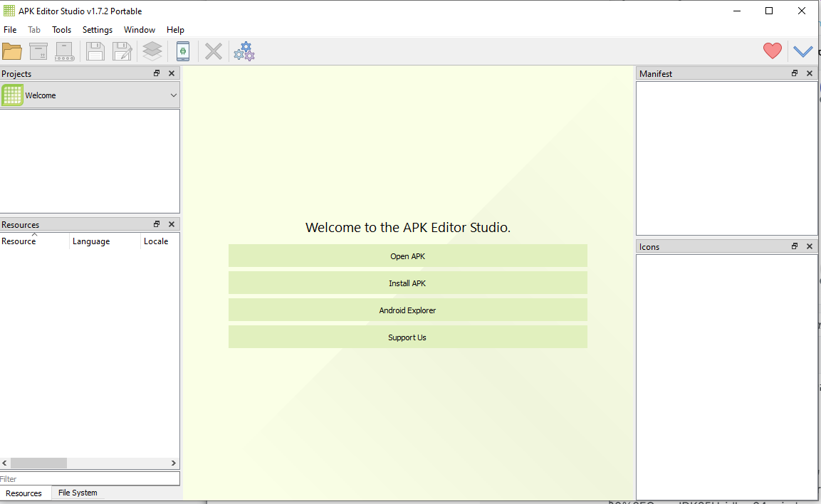The height and width of the screenshot is (504, 821).
Task: Click the blue checkmark update icon
Action: coord(802,51)
